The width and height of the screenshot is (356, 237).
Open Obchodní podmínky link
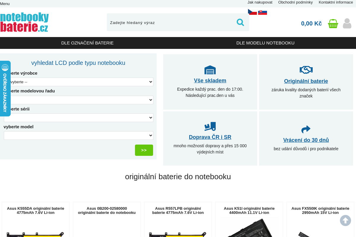(295, 2)
